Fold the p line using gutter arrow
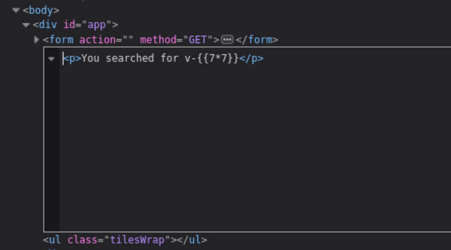Image resolution: width=451 pixels, height=250 pixels. 52,59
